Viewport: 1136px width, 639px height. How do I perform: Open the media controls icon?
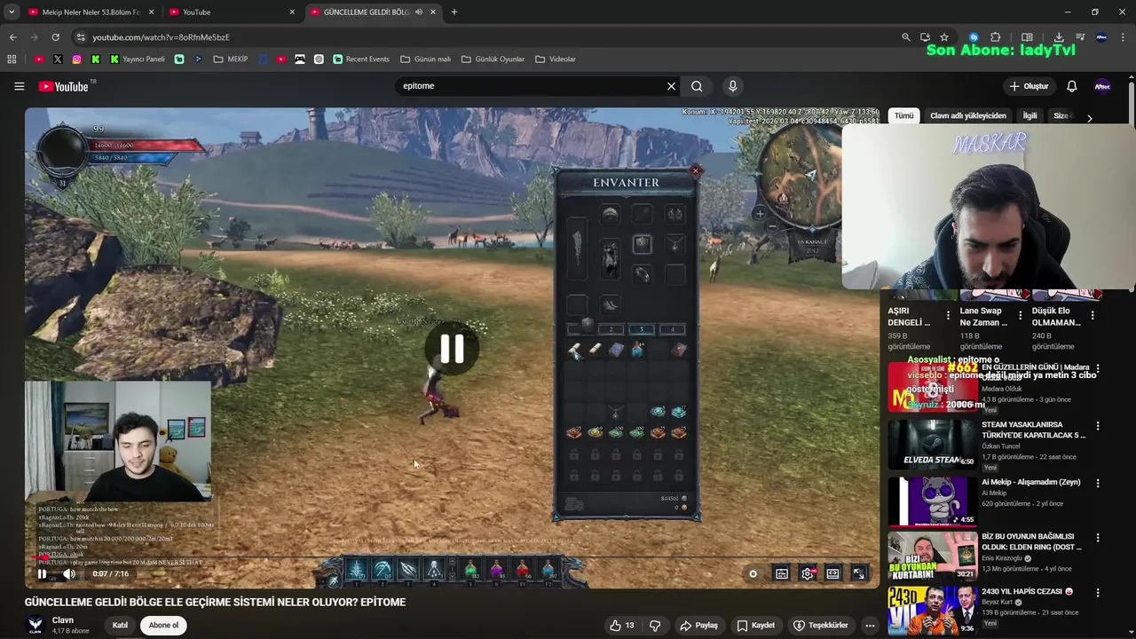point(1080,37)
